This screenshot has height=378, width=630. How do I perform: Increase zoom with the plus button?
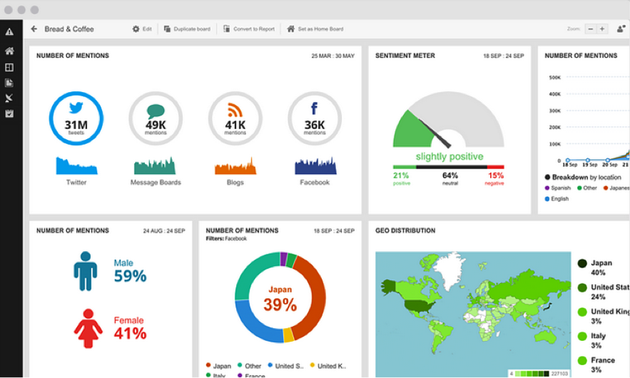pos(602,29)
